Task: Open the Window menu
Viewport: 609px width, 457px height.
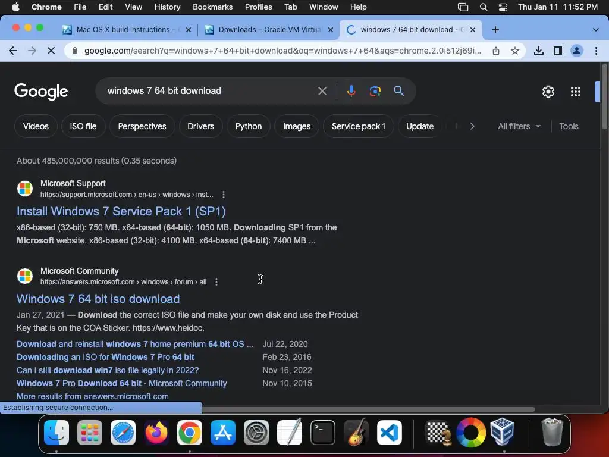Action: tap(324, 7)
